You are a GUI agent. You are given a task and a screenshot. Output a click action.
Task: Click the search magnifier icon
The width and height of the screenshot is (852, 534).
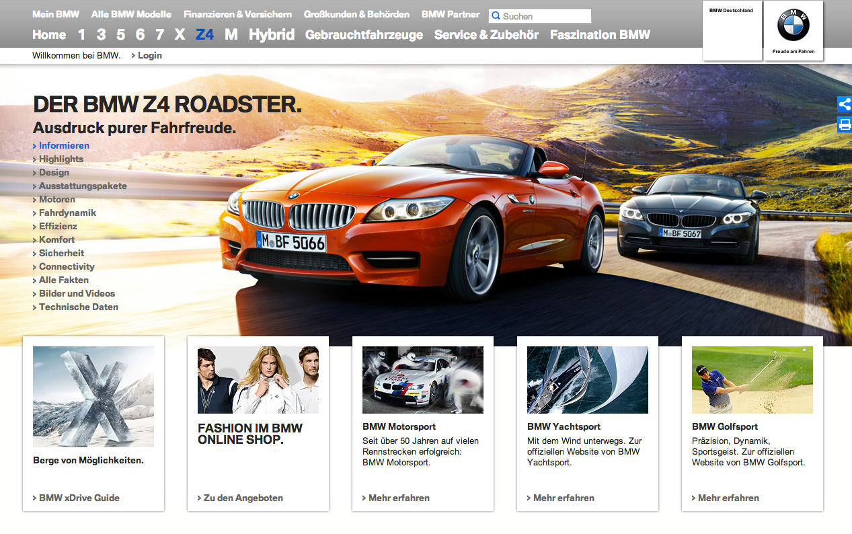[496, 15]
